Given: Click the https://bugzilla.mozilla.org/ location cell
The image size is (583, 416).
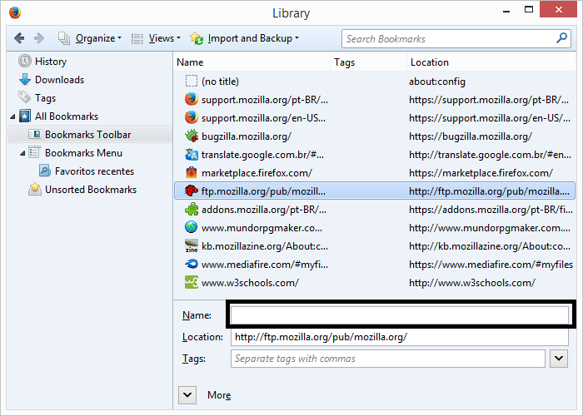Looking at the screenshot, I should coord(471,136).
